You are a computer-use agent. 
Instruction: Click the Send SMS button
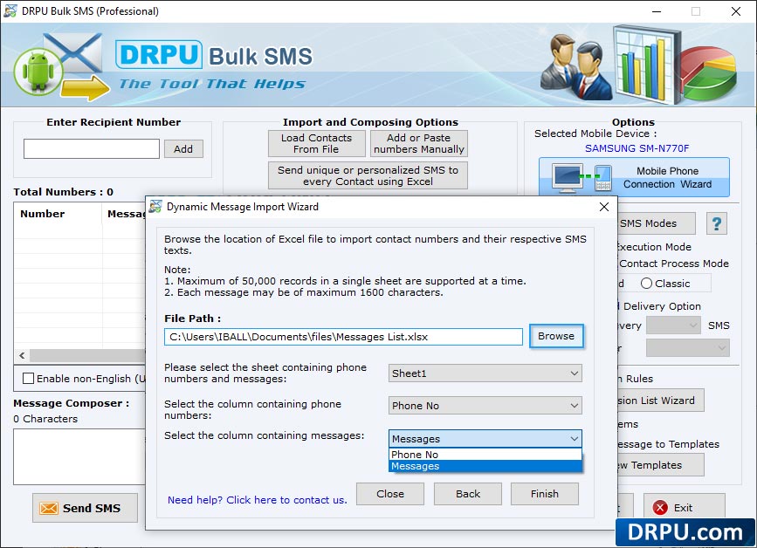point(85,508)
